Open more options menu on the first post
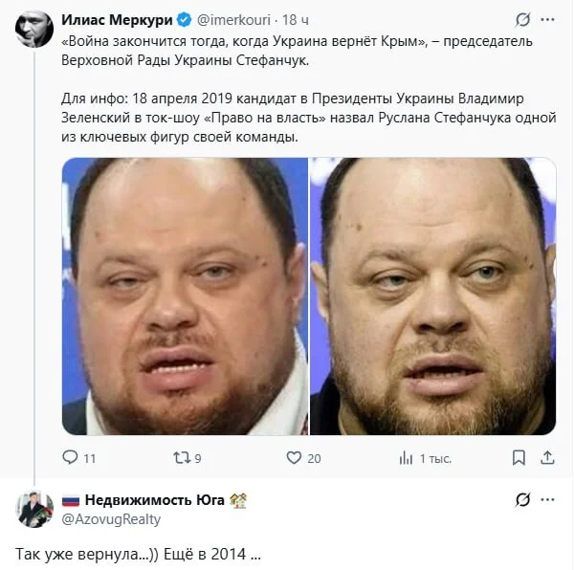Image resolution: width=575 pixels, height=570 pixels. (x=547, y=19)
